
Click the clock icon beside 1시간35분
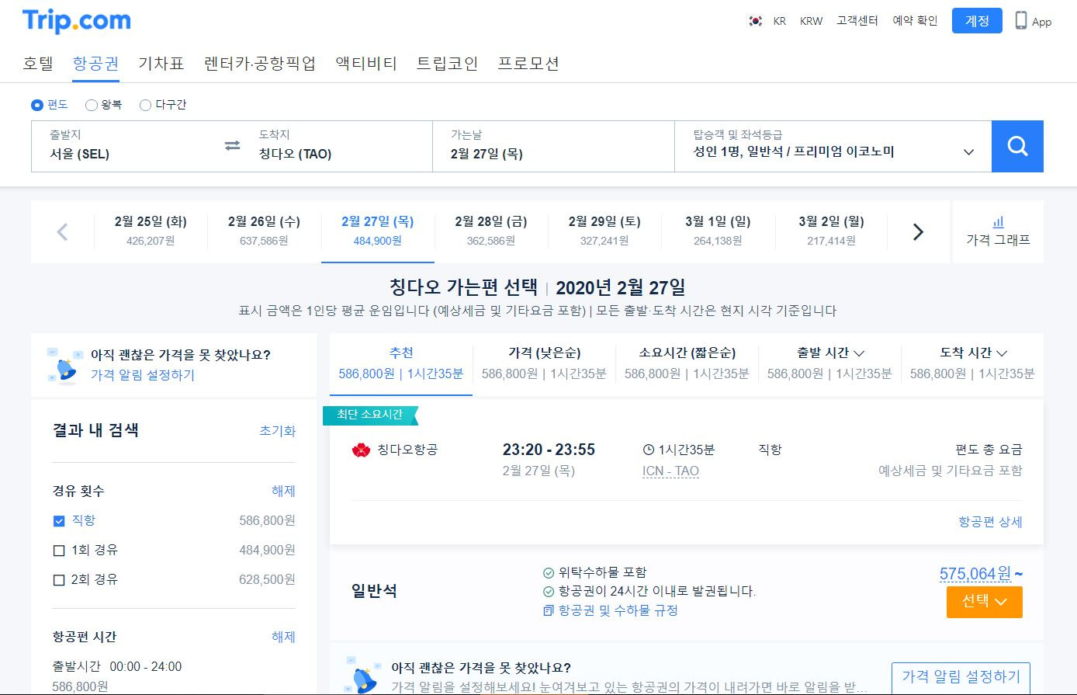pos(649,450)
